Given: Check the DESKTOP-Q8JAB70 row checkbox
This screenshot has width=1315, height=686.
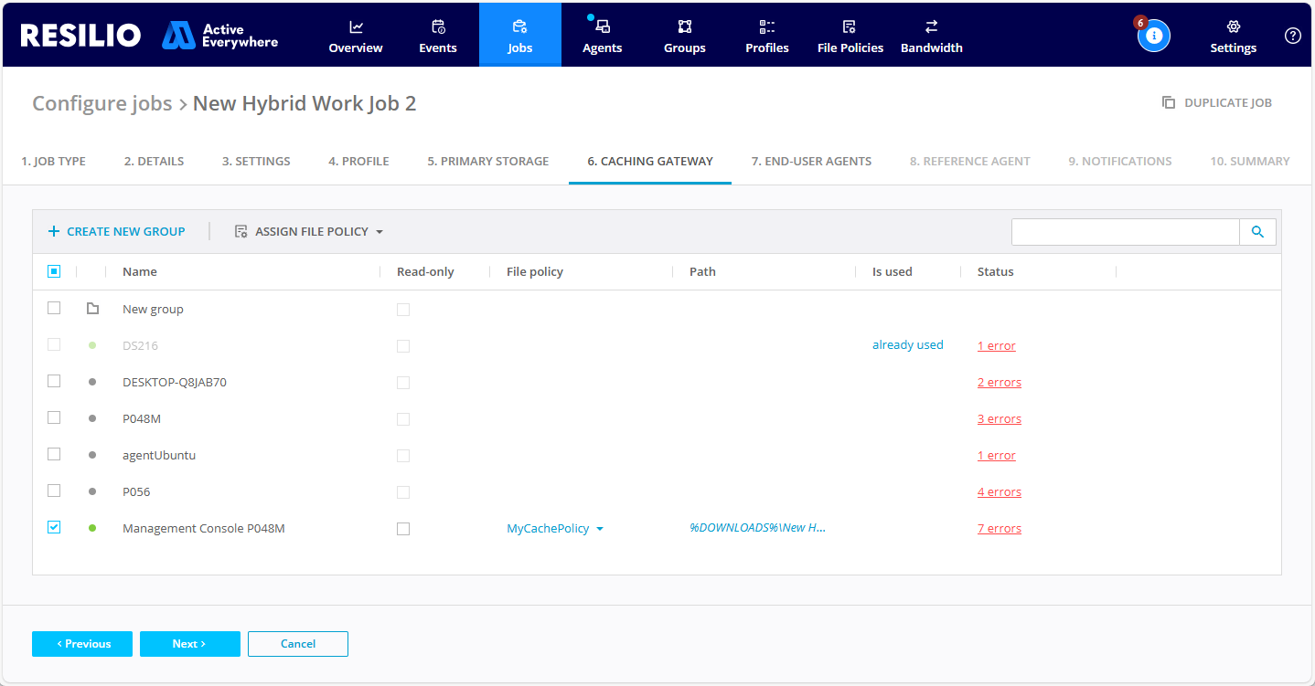Looking at the screenshot, I should [54, 381].
